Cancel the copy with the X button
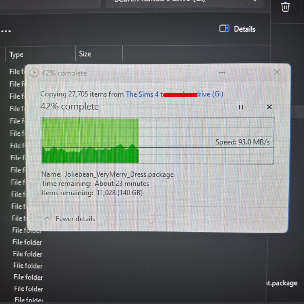The image size is (304, 304). pyautogui.click(x=269, y=107)
